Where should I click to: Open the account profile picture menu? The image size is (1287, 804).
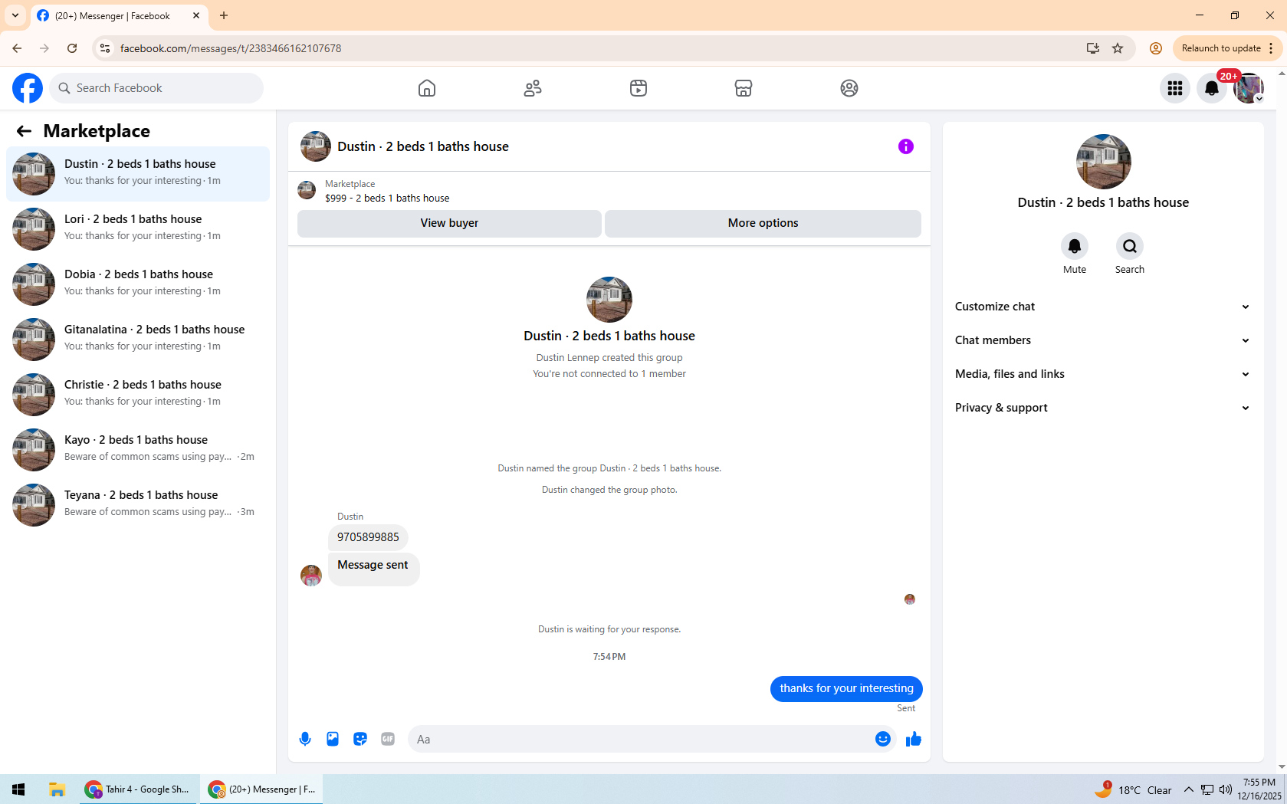pos(1249,88)
